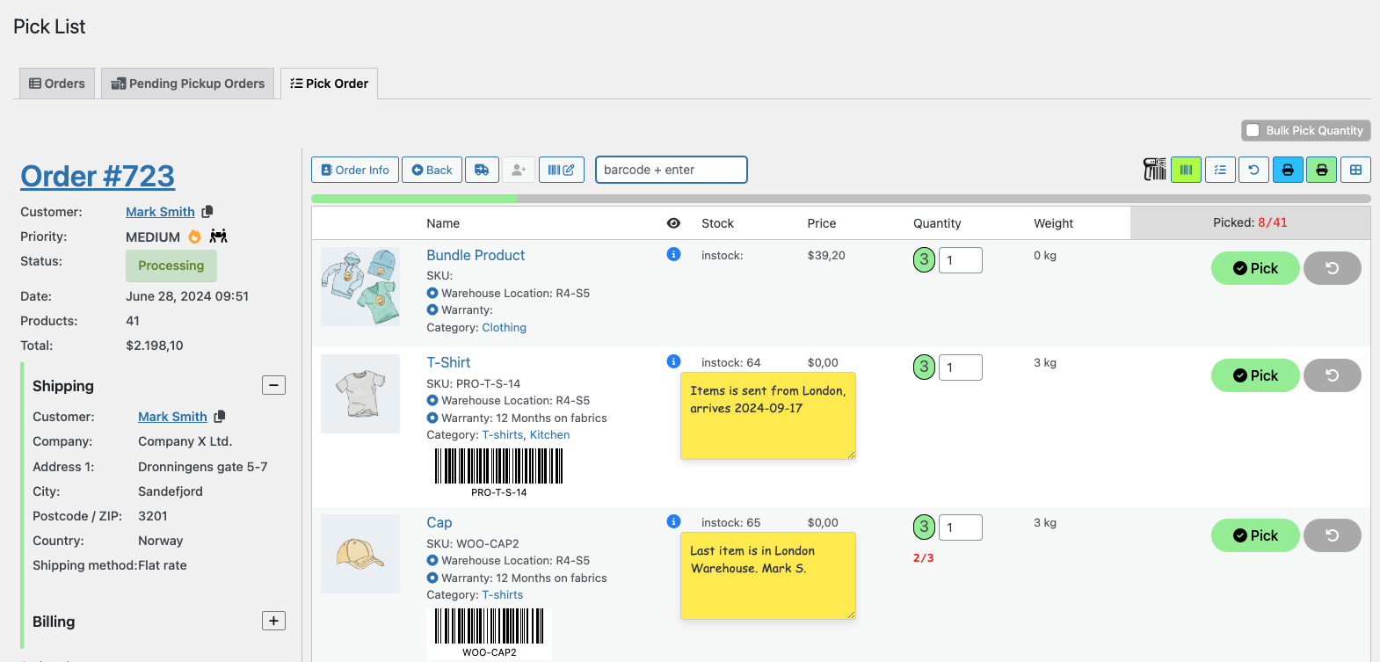Collapse the Shipping section
This screenshot has height=662, width=1380.
point(273,385)
